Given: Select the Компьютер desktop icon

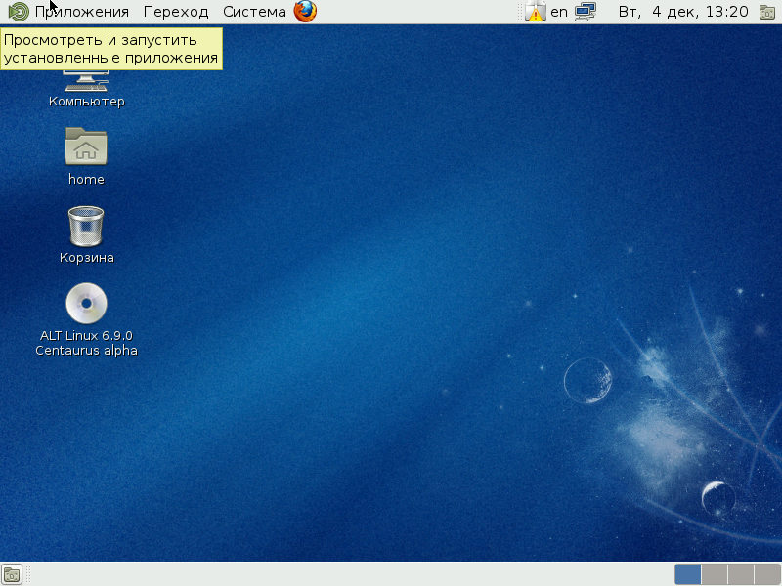Looking at the screenshot, I should [x=86, y=80].
